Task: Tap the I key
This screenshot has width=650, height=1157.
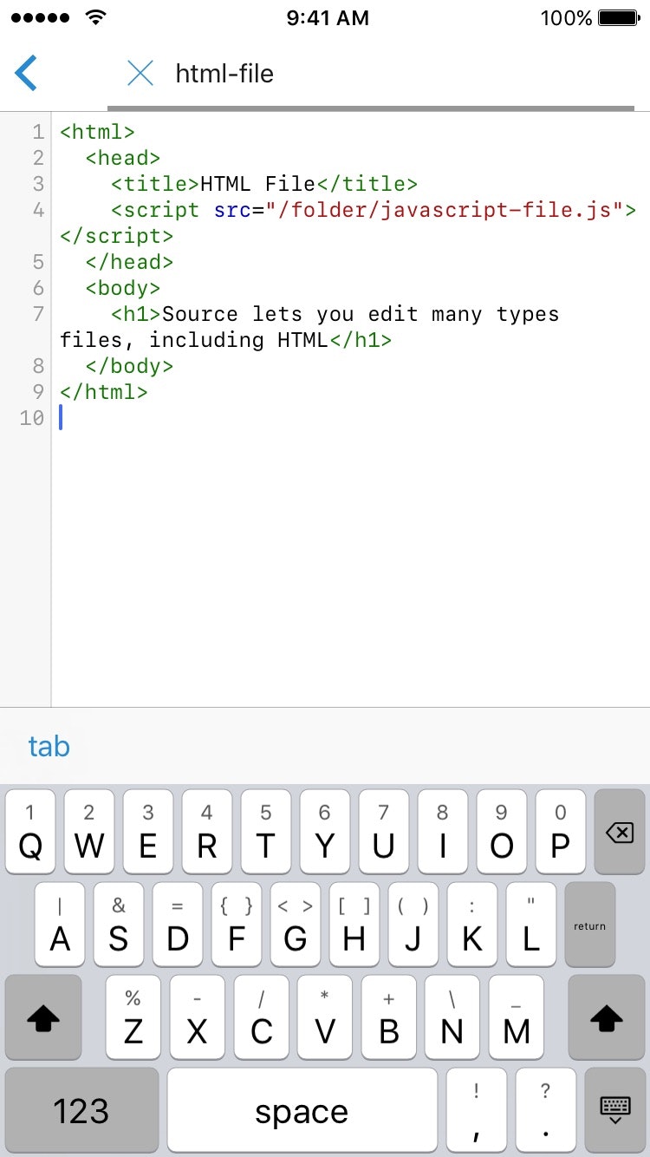Action: pyautogui.click(x=443, y=832)
